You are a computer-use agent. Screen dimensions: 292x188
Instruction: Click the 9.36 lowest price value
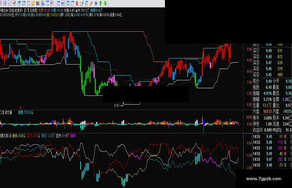click(x=289, y=93)
